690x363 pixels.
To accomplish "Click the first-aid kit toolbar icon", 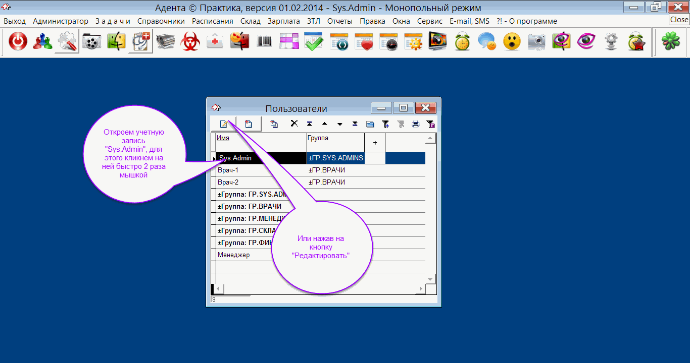I will coord(215,42).
